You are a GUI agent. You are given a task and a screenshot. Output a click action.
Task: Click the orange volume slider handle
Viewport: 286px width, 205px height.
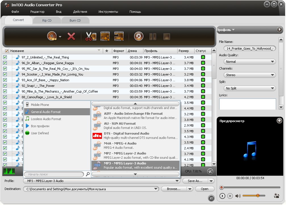coord(258,196)
